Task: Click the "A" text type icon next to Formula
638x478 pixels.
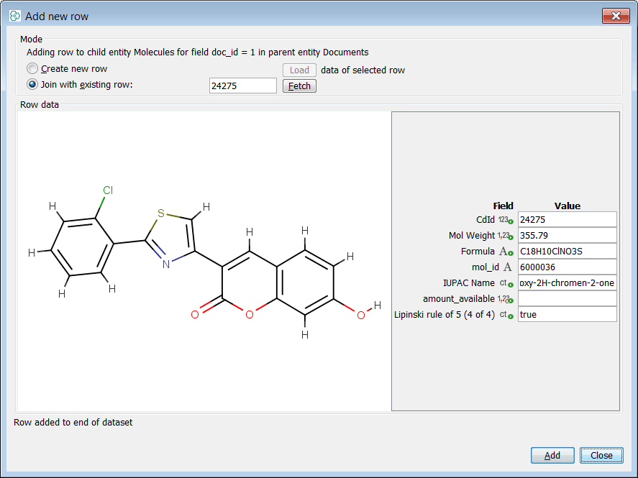Action: [503, 251]
